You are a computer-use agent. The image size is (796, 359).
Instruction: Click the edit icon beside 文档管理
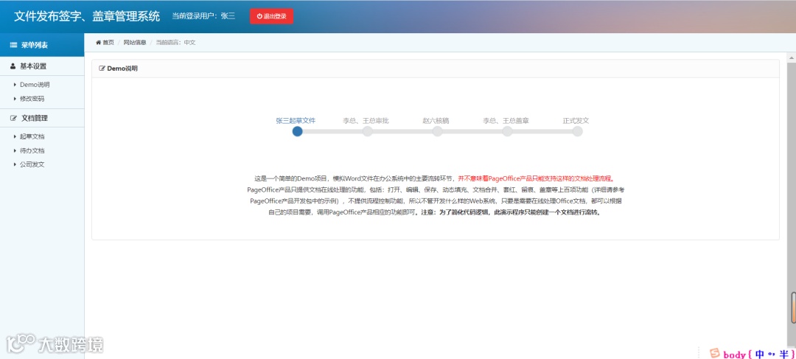pyautogui.click(x=14, y=118)
